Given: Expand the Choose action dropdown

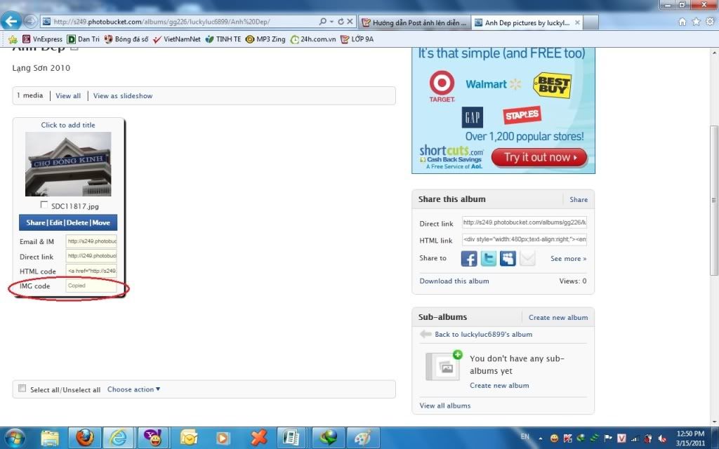Looking at the screenshot, I should pyautogui.click(x=133, y=389).
